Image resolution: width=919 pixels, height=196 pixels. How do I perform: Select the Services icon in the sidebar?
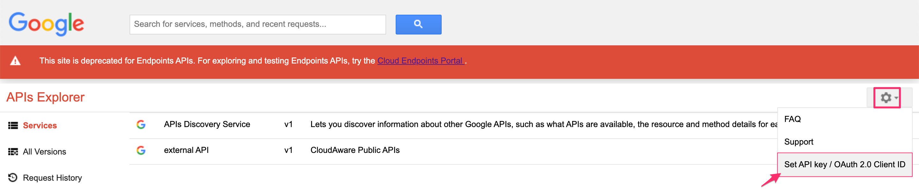point(13,125)
